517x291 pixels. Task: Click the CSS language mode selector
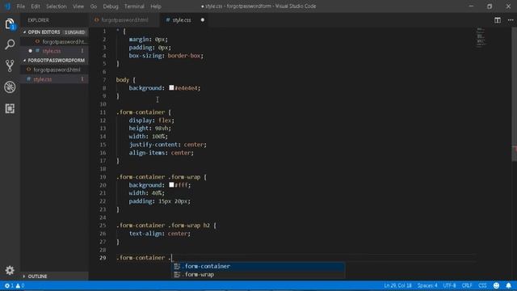point(482,285)
